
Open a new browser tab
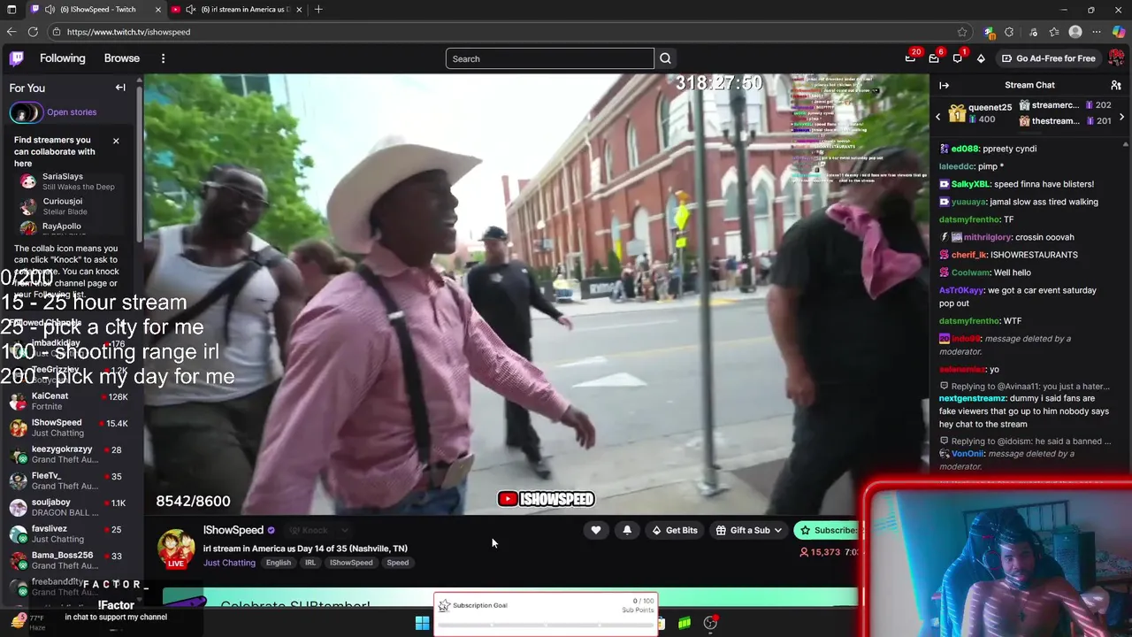[318, 10]
